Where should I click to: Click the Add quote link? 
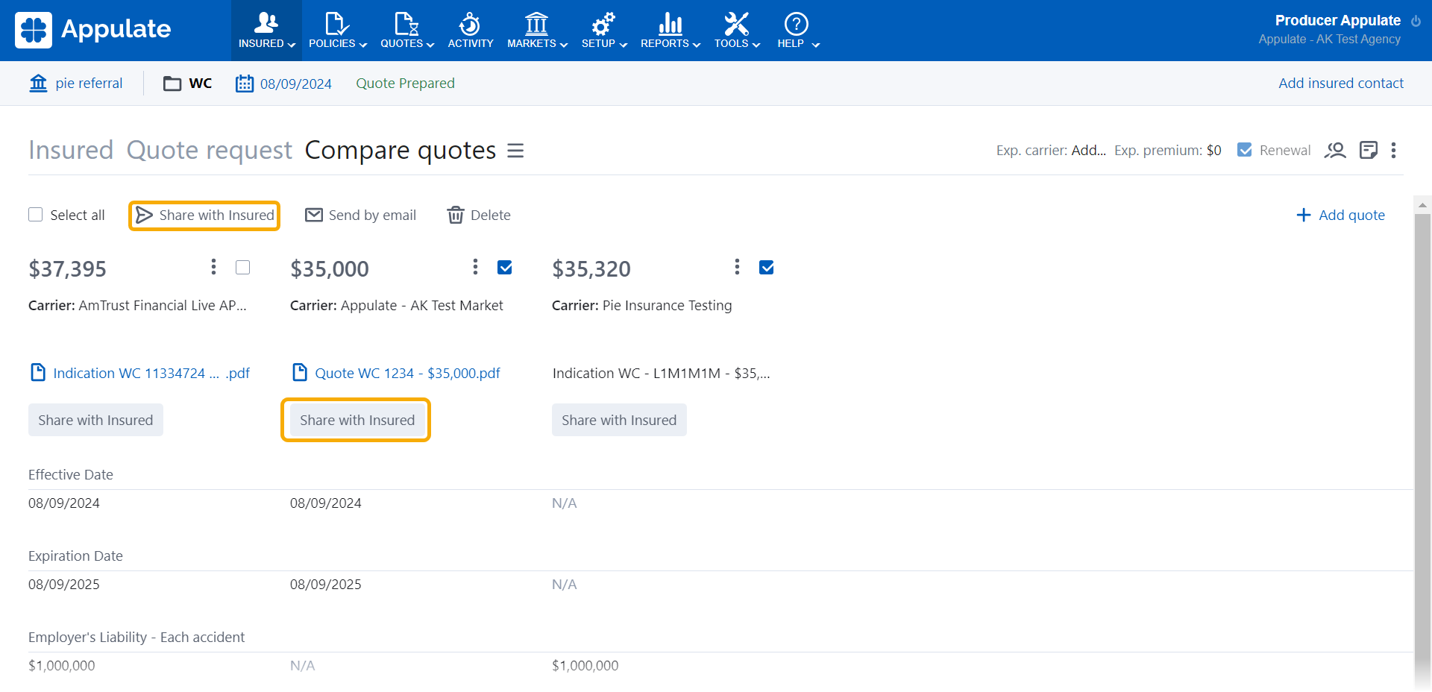pos(1340,216)
